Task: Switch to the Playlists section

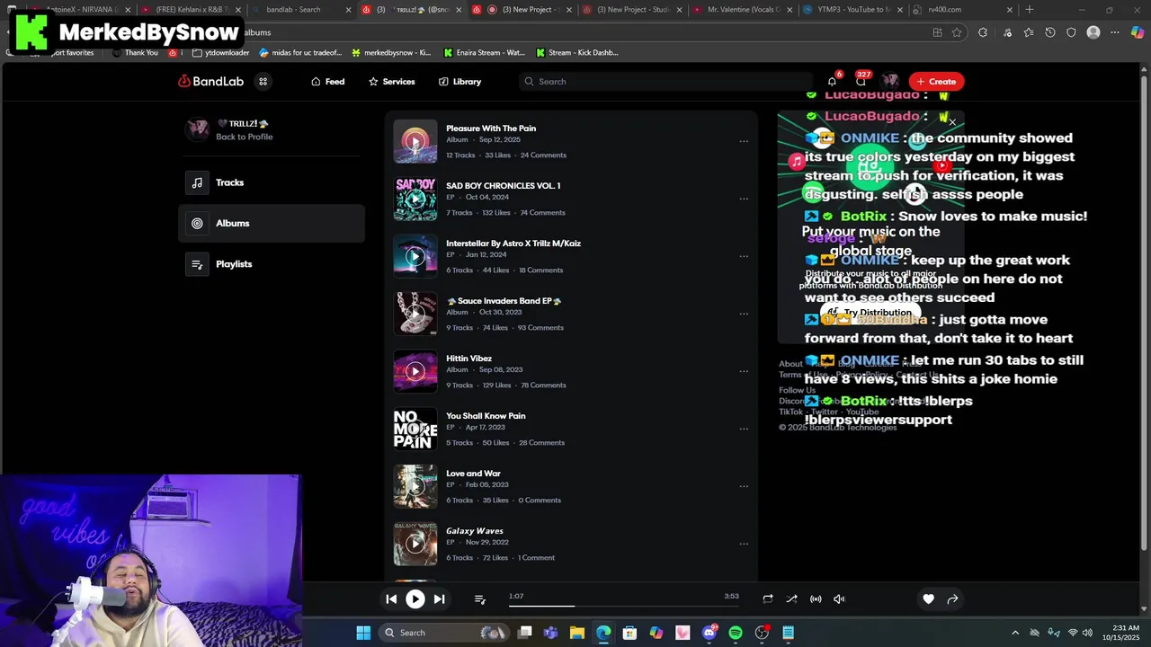Action: pyautogui.click(x=271, y=264)
